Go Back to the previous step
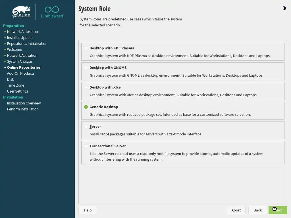This screenshot has height=218, width=291. tap(257, 210)
